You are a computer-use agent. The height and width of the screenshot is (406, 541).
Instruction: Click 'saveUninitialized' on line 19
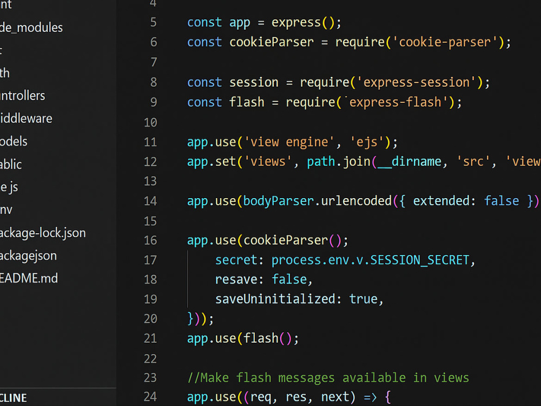click(x=275, y=299)
